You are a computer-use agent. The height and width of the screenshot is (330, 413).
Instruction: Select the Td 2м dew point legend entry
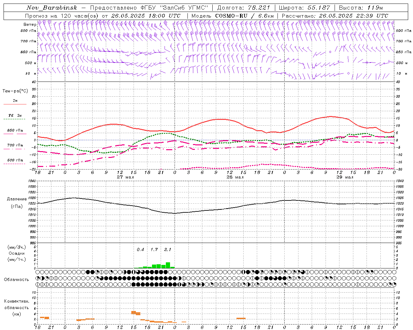pyautogui.click(x=15, y=116)
